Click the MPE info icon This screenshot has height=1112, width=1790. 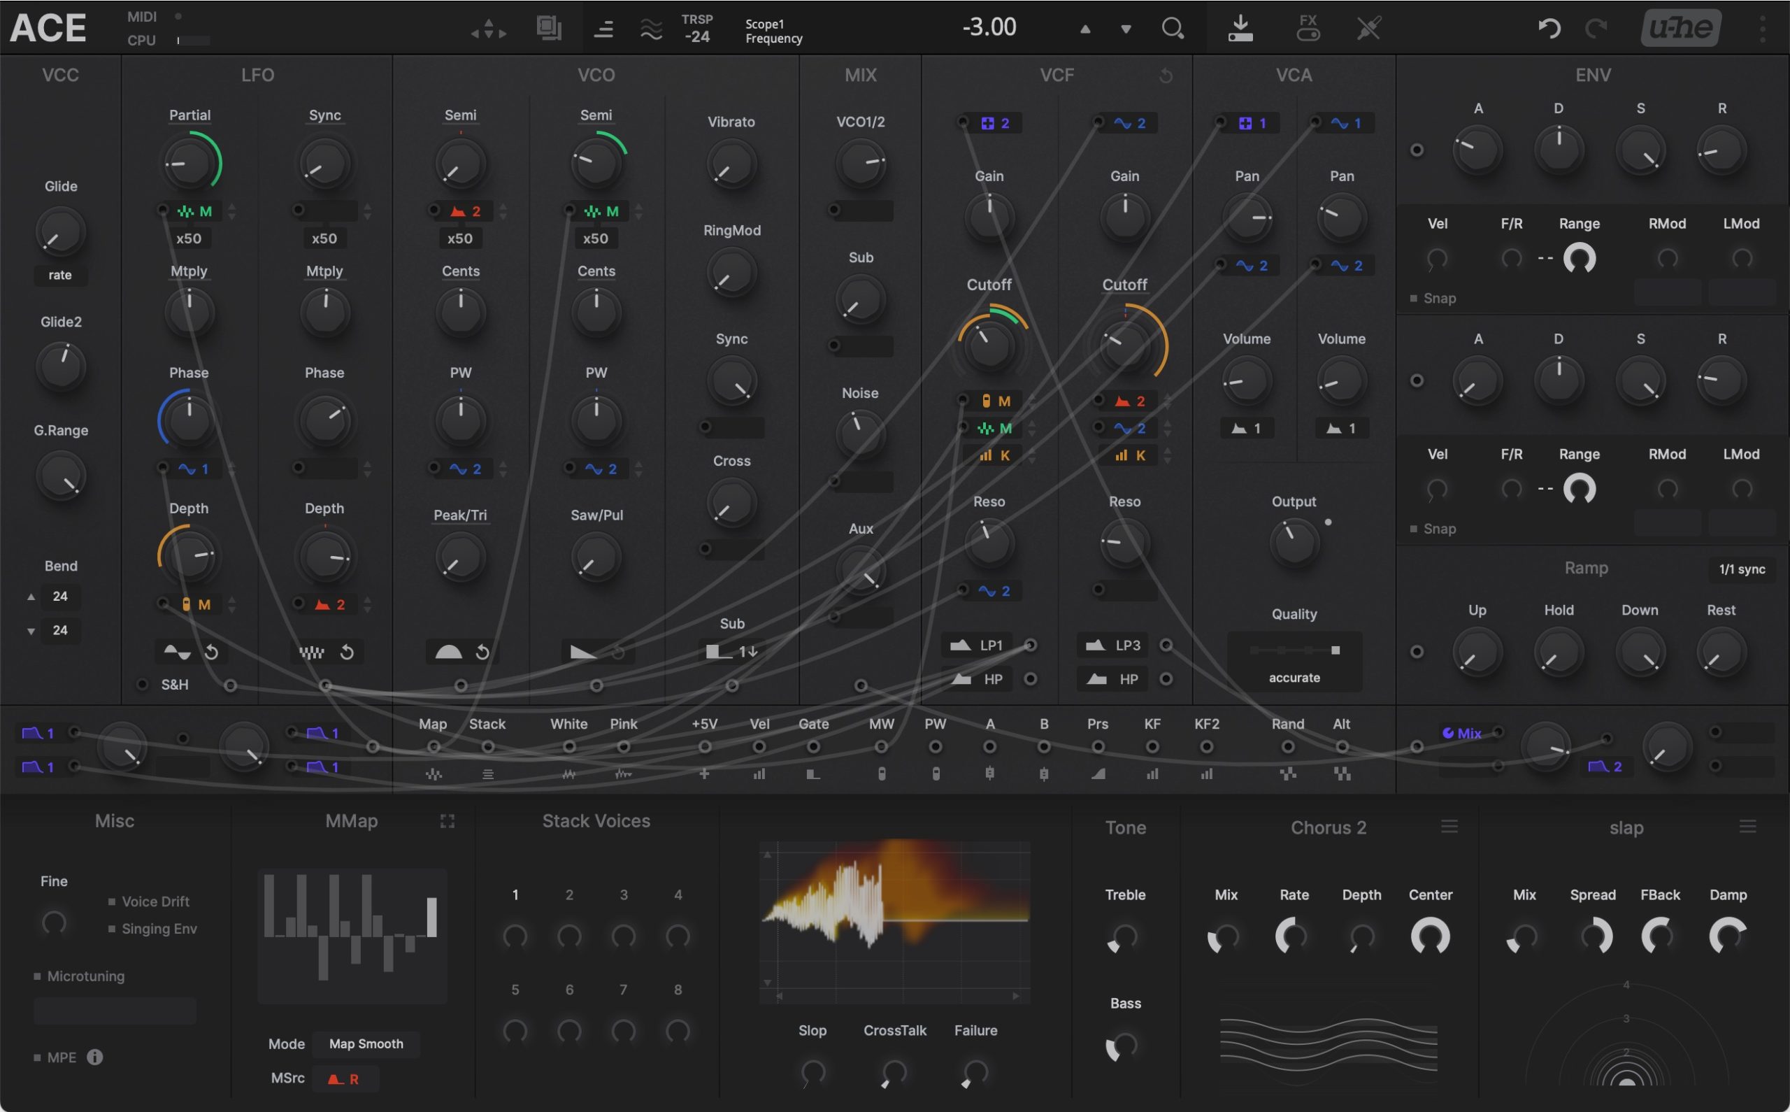[95, 1057]
